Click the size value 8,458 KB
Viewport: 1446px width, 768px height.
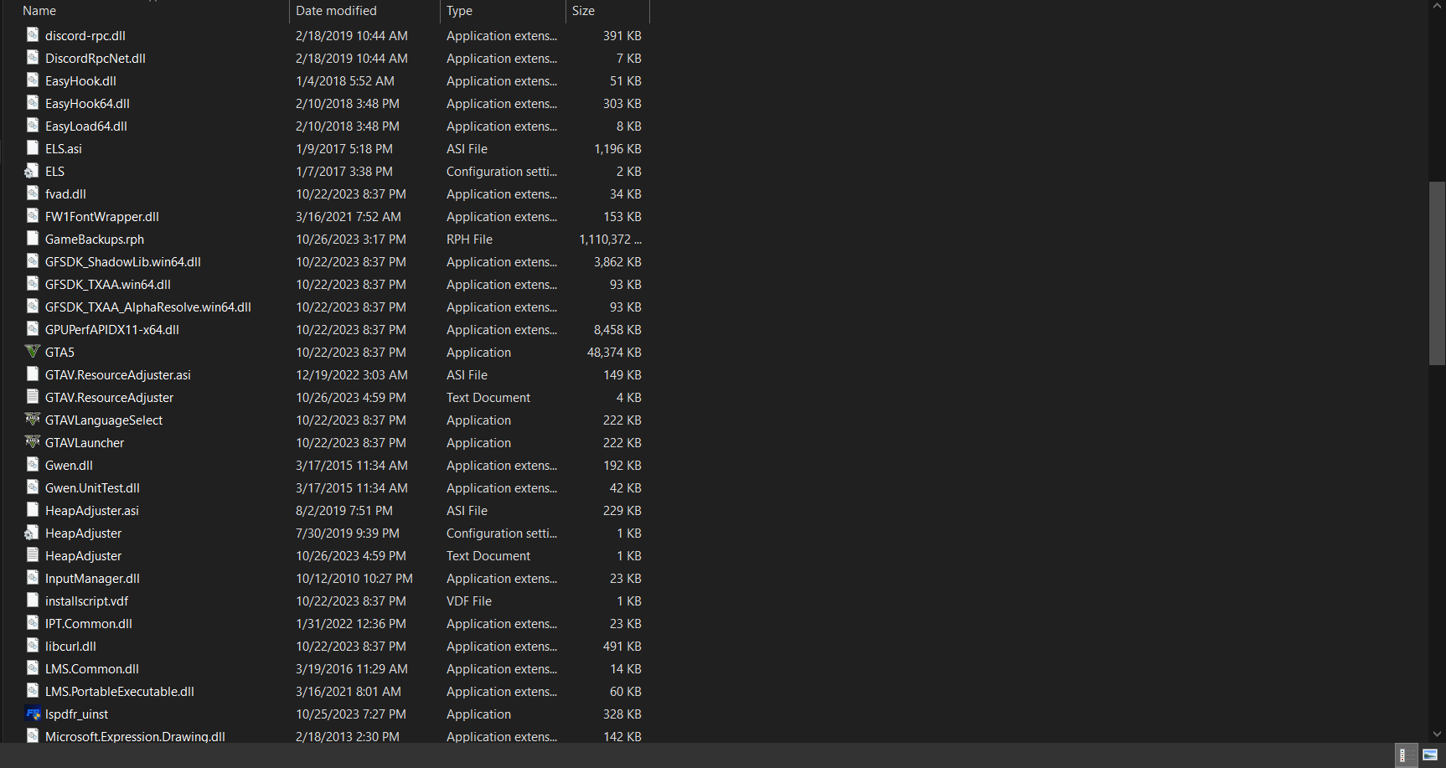coord(617,330)
